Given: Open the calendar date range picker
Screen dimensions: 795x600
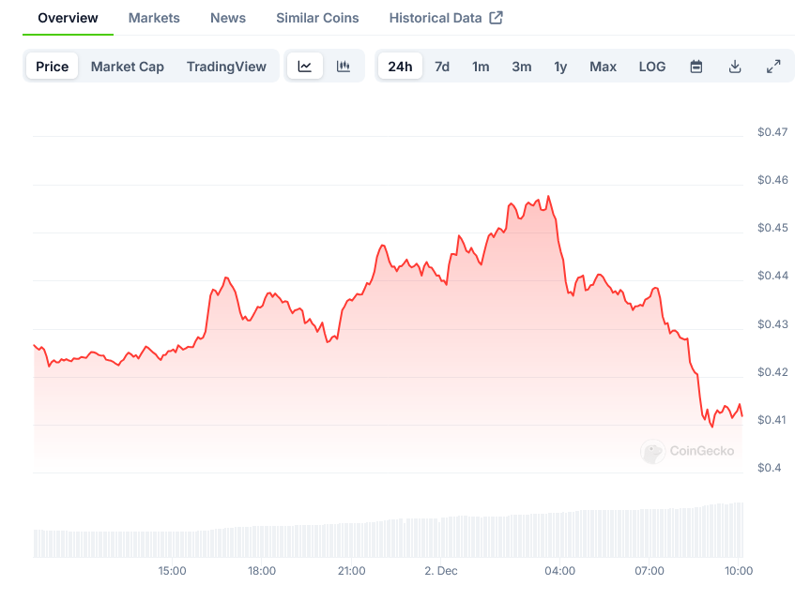Looking at the screenshot, I should (x=696, y=67).
